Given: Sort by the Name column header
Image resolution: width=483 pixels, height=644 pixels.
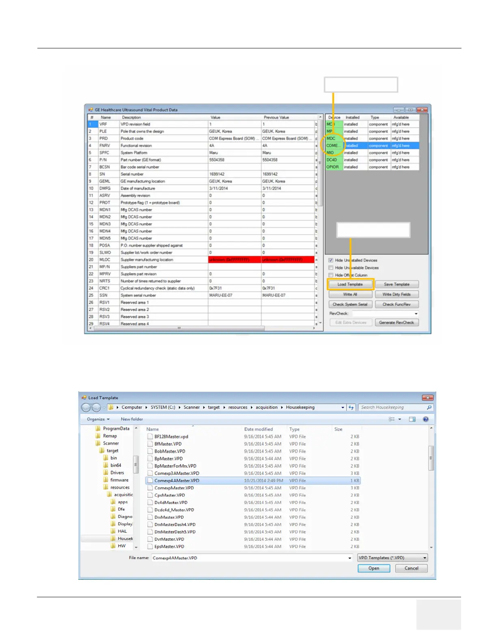Looking at the screenshot, I should click(x=153, y=429).
